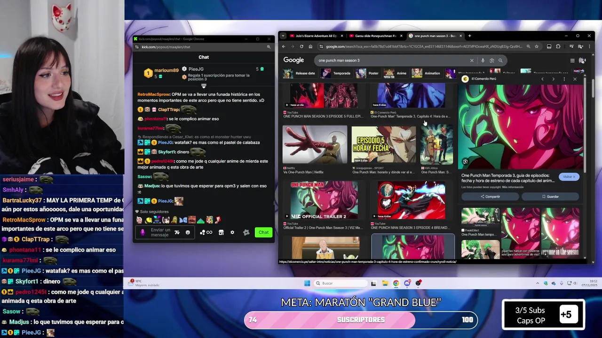Click the large Tatsumaki preview image
This screenshot has height=338, width=602.
tap(520, 127)
